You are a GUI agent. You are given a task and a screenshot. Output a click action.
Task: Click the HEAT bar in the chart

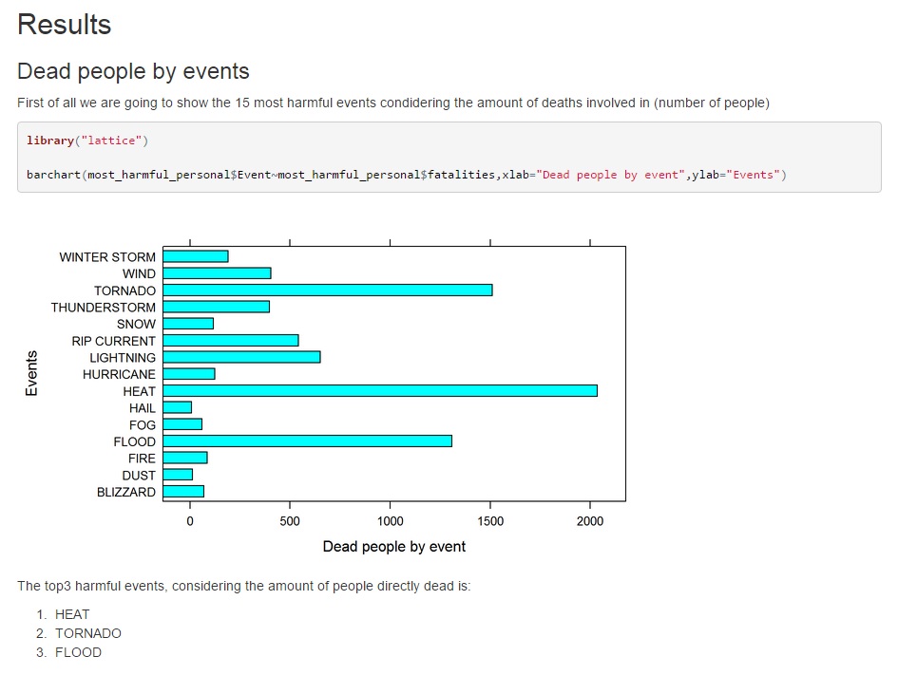[x=380, y=391]
